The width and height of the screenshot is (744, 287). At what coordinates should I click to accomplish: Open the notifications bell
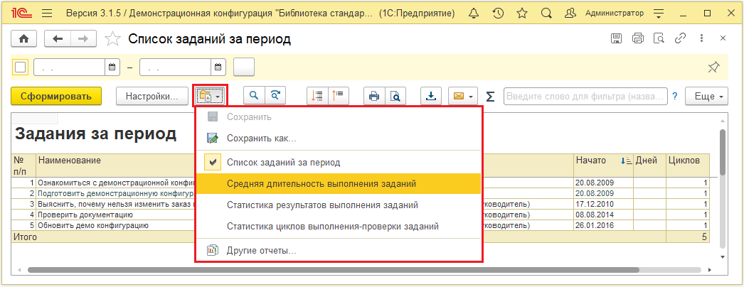[473, 13]
